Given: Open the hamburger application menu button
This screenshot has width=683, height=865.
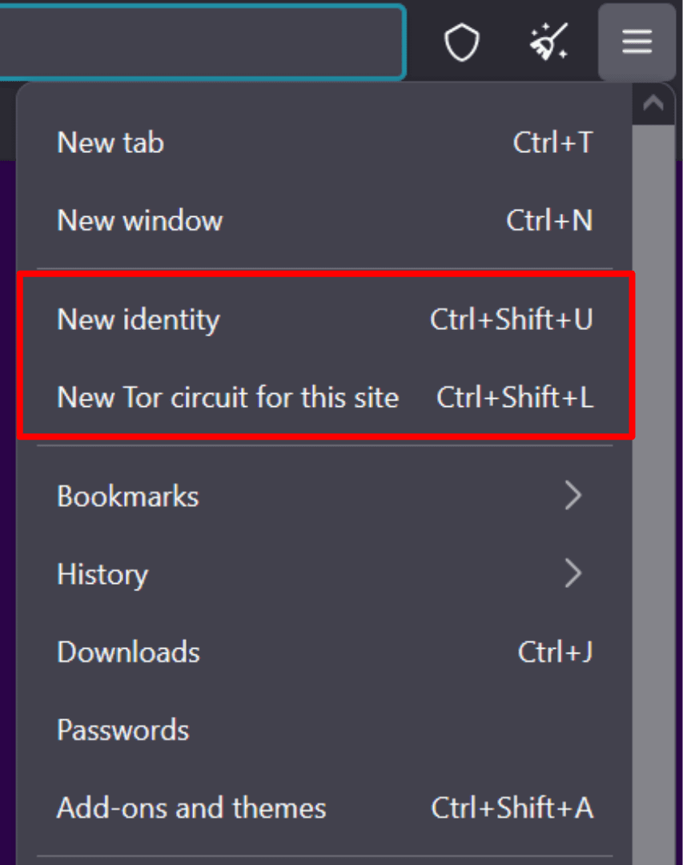Looking at the screenshot, I should 637,42.
